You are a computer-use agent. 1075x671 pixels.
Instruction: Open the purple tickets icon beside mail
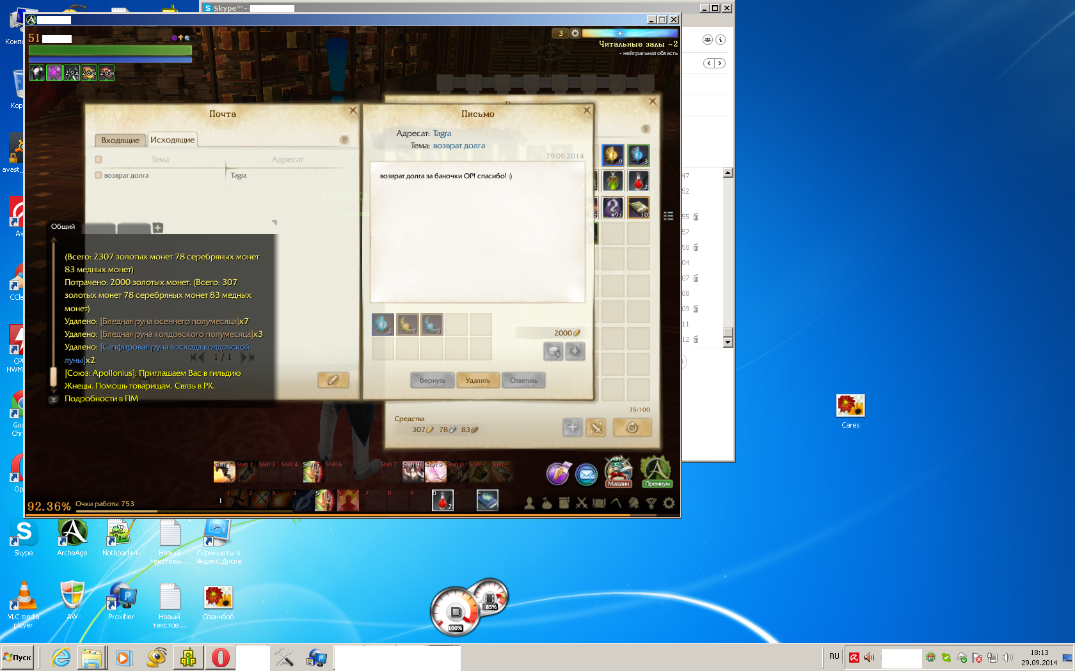coord(558,474)
